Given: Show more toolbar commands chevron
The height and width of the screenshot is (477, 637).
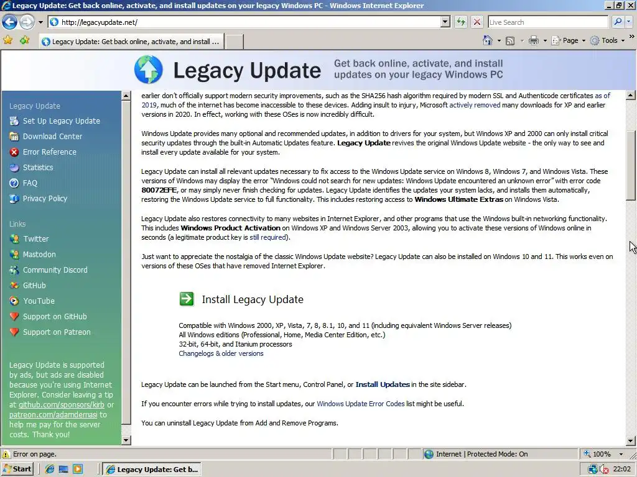Looking at the screenshot, I should tap(632, 37).
